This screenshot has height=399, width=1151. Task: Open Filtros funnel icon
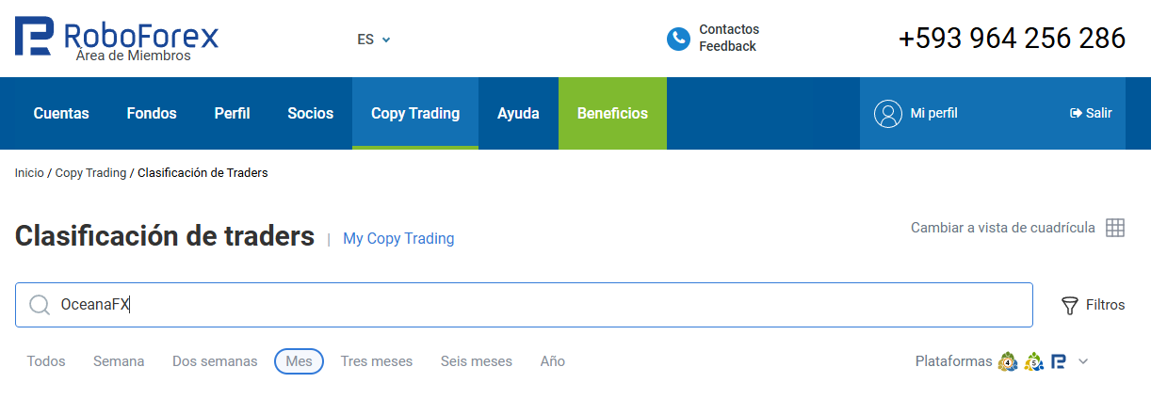click(1069, 305)
